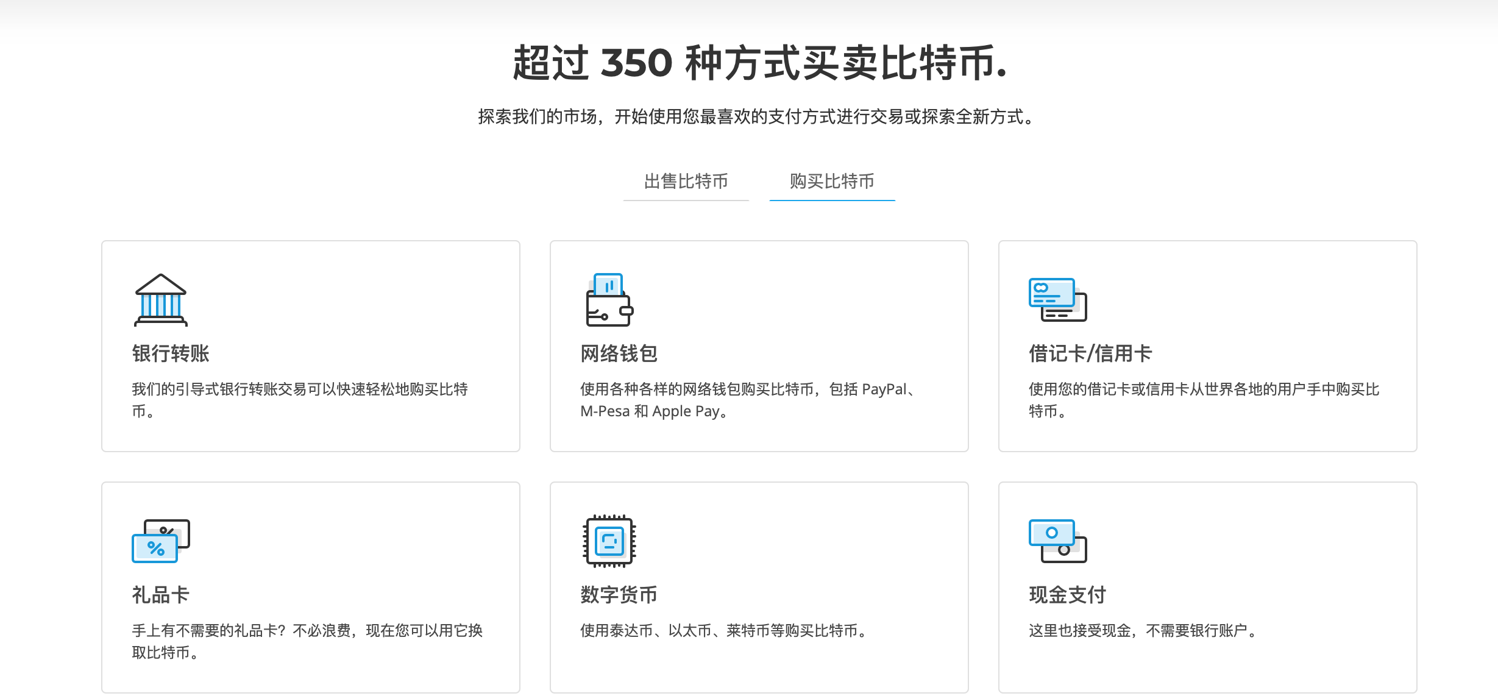Click the banknote-in-wallet icon for 现金支付
The height and width of the screenshot is (696, 1498).
pos(1056,542)
